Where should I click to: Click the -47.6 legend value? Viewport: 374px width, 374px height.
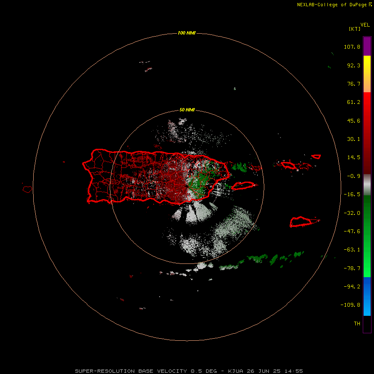(x=352, y=231)
